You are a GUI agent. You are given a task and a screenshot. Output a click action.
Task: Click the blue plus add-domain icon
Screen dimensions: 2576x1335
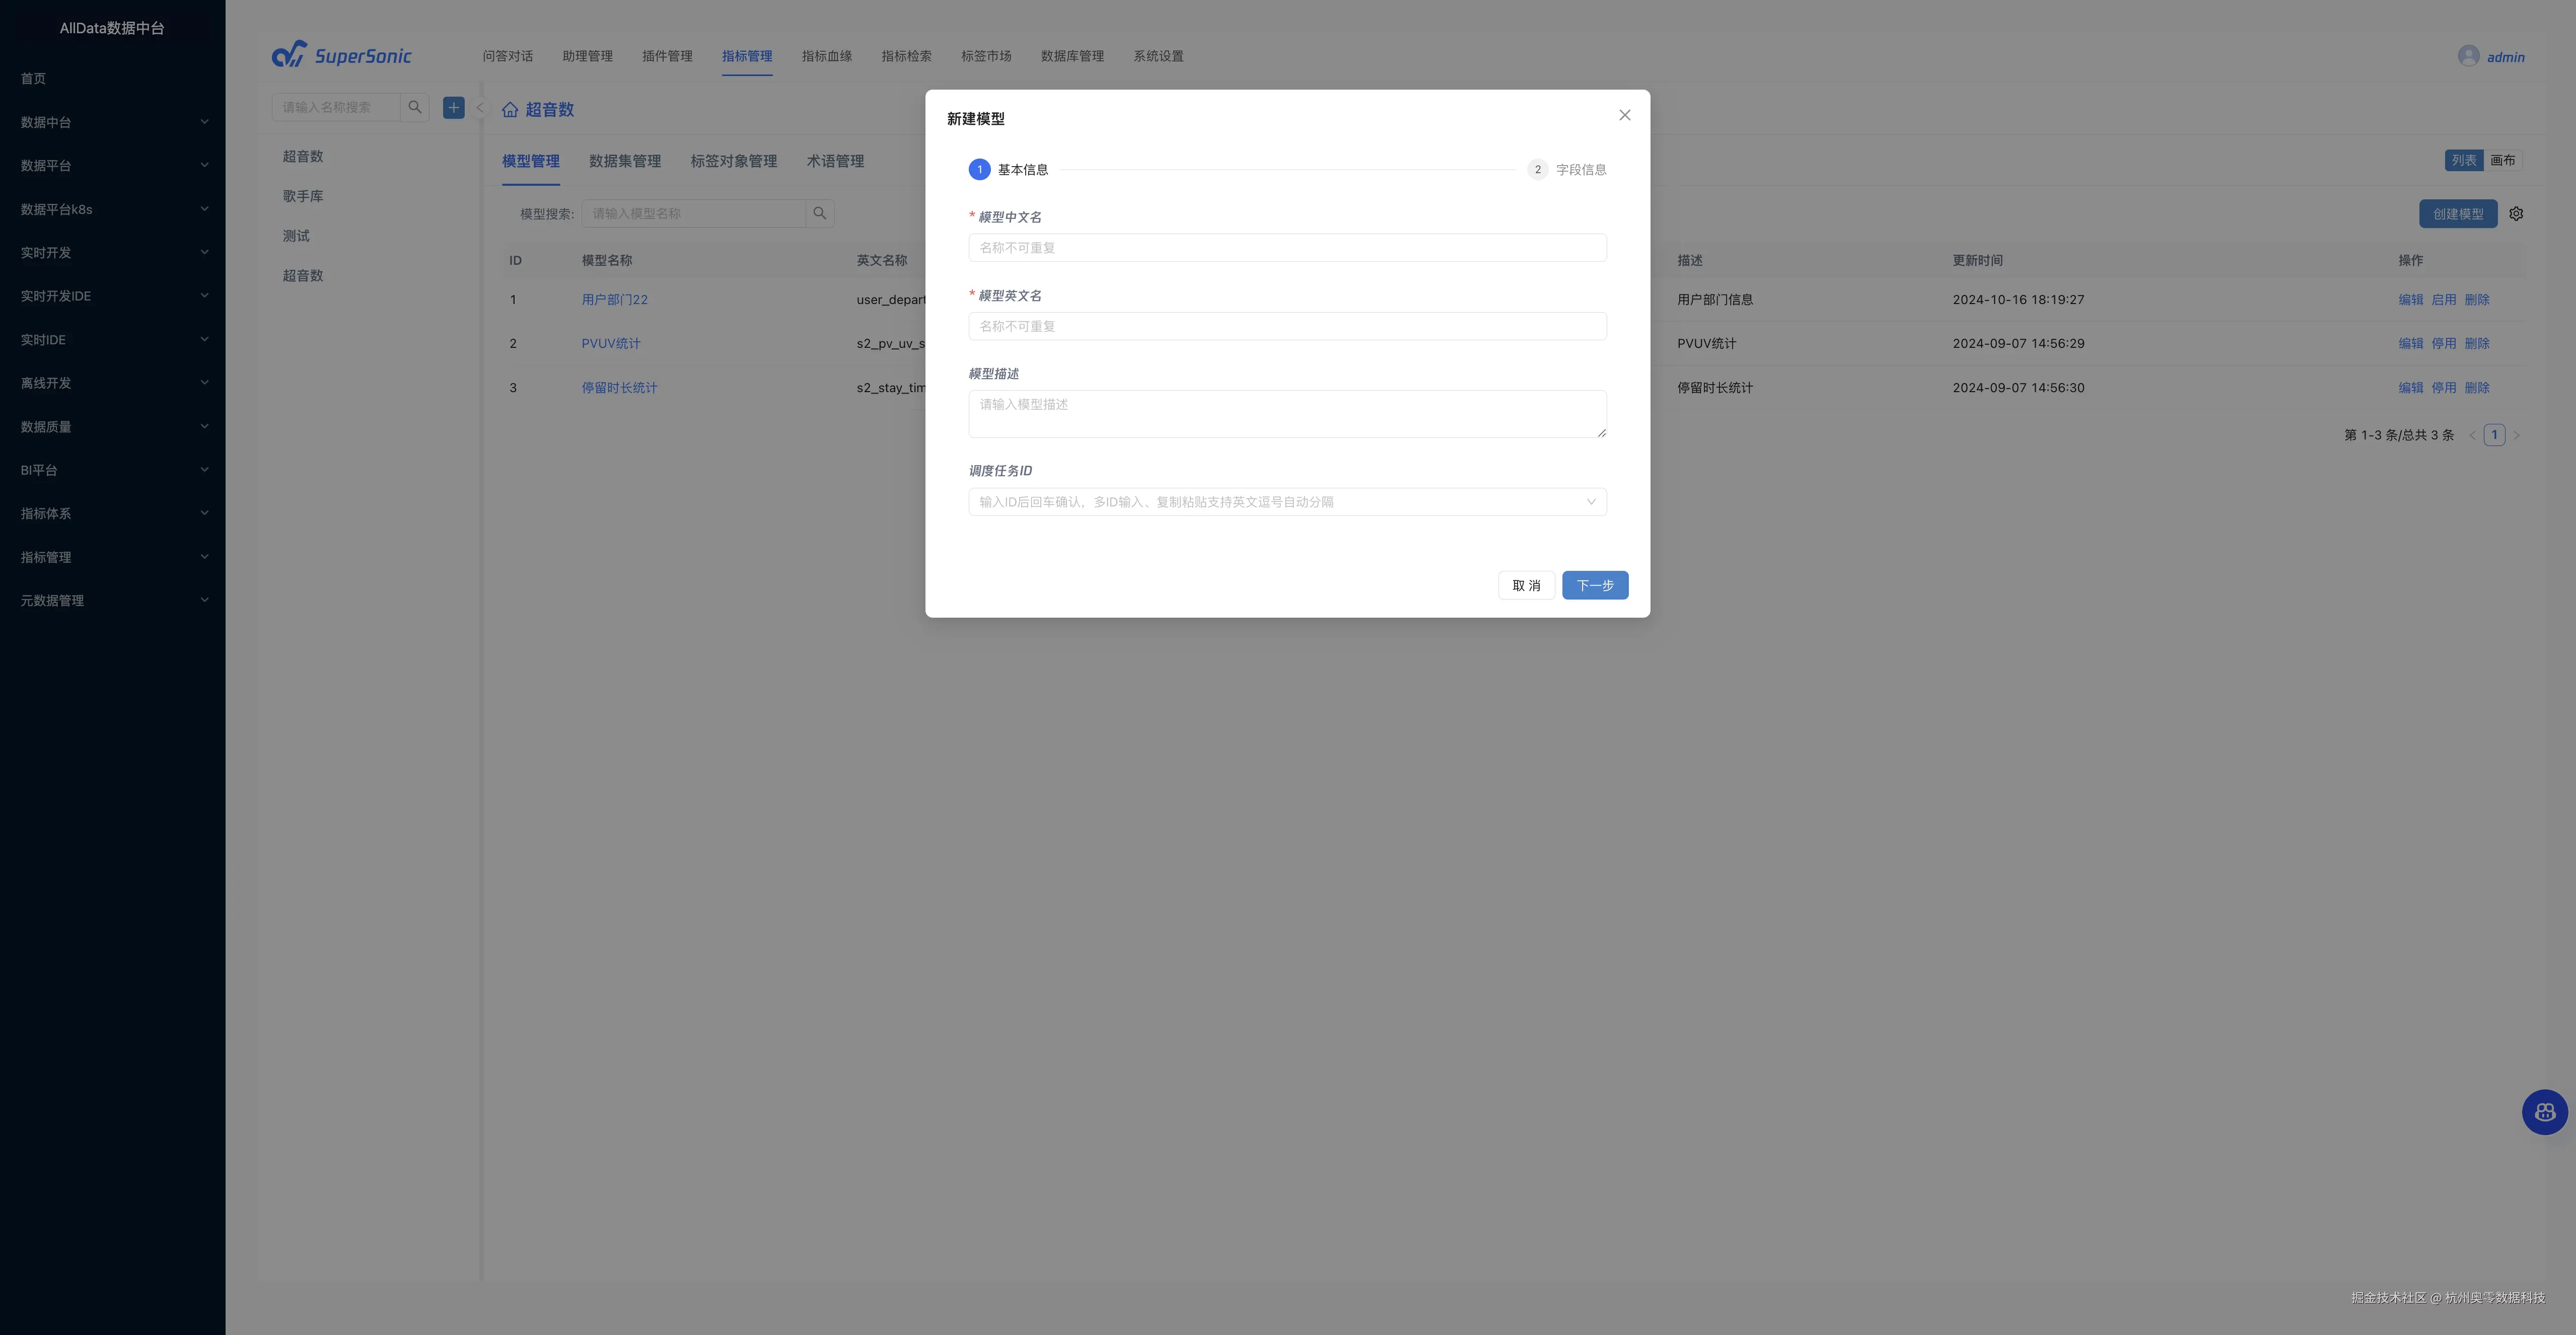[454, 107]
